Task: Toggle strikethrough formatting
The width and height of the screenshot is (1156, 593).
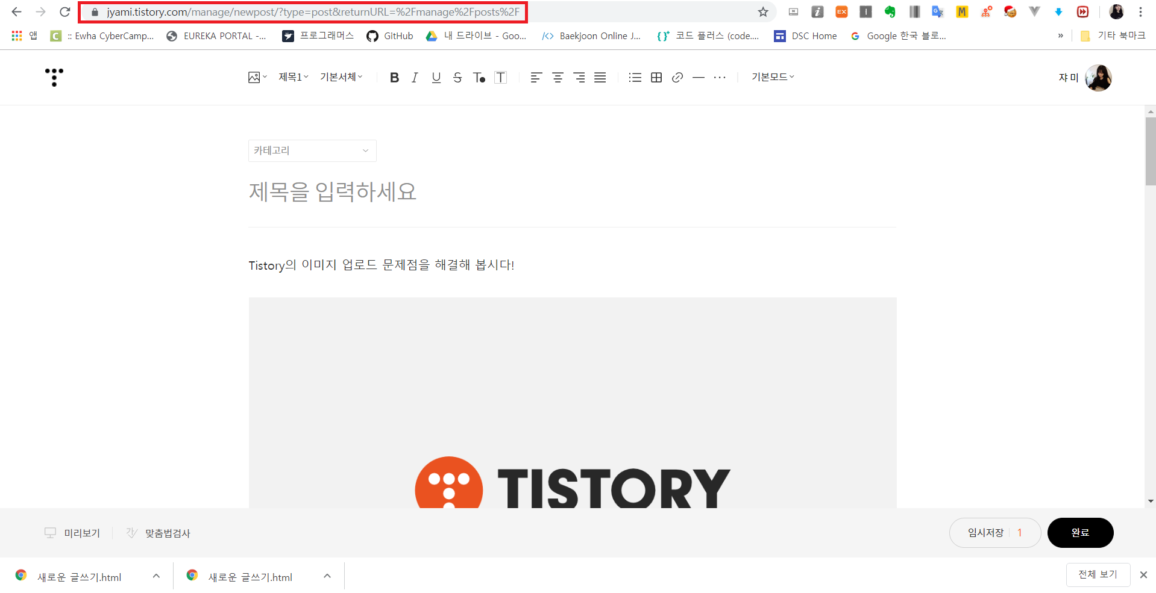Action: (x=457, y=78)
